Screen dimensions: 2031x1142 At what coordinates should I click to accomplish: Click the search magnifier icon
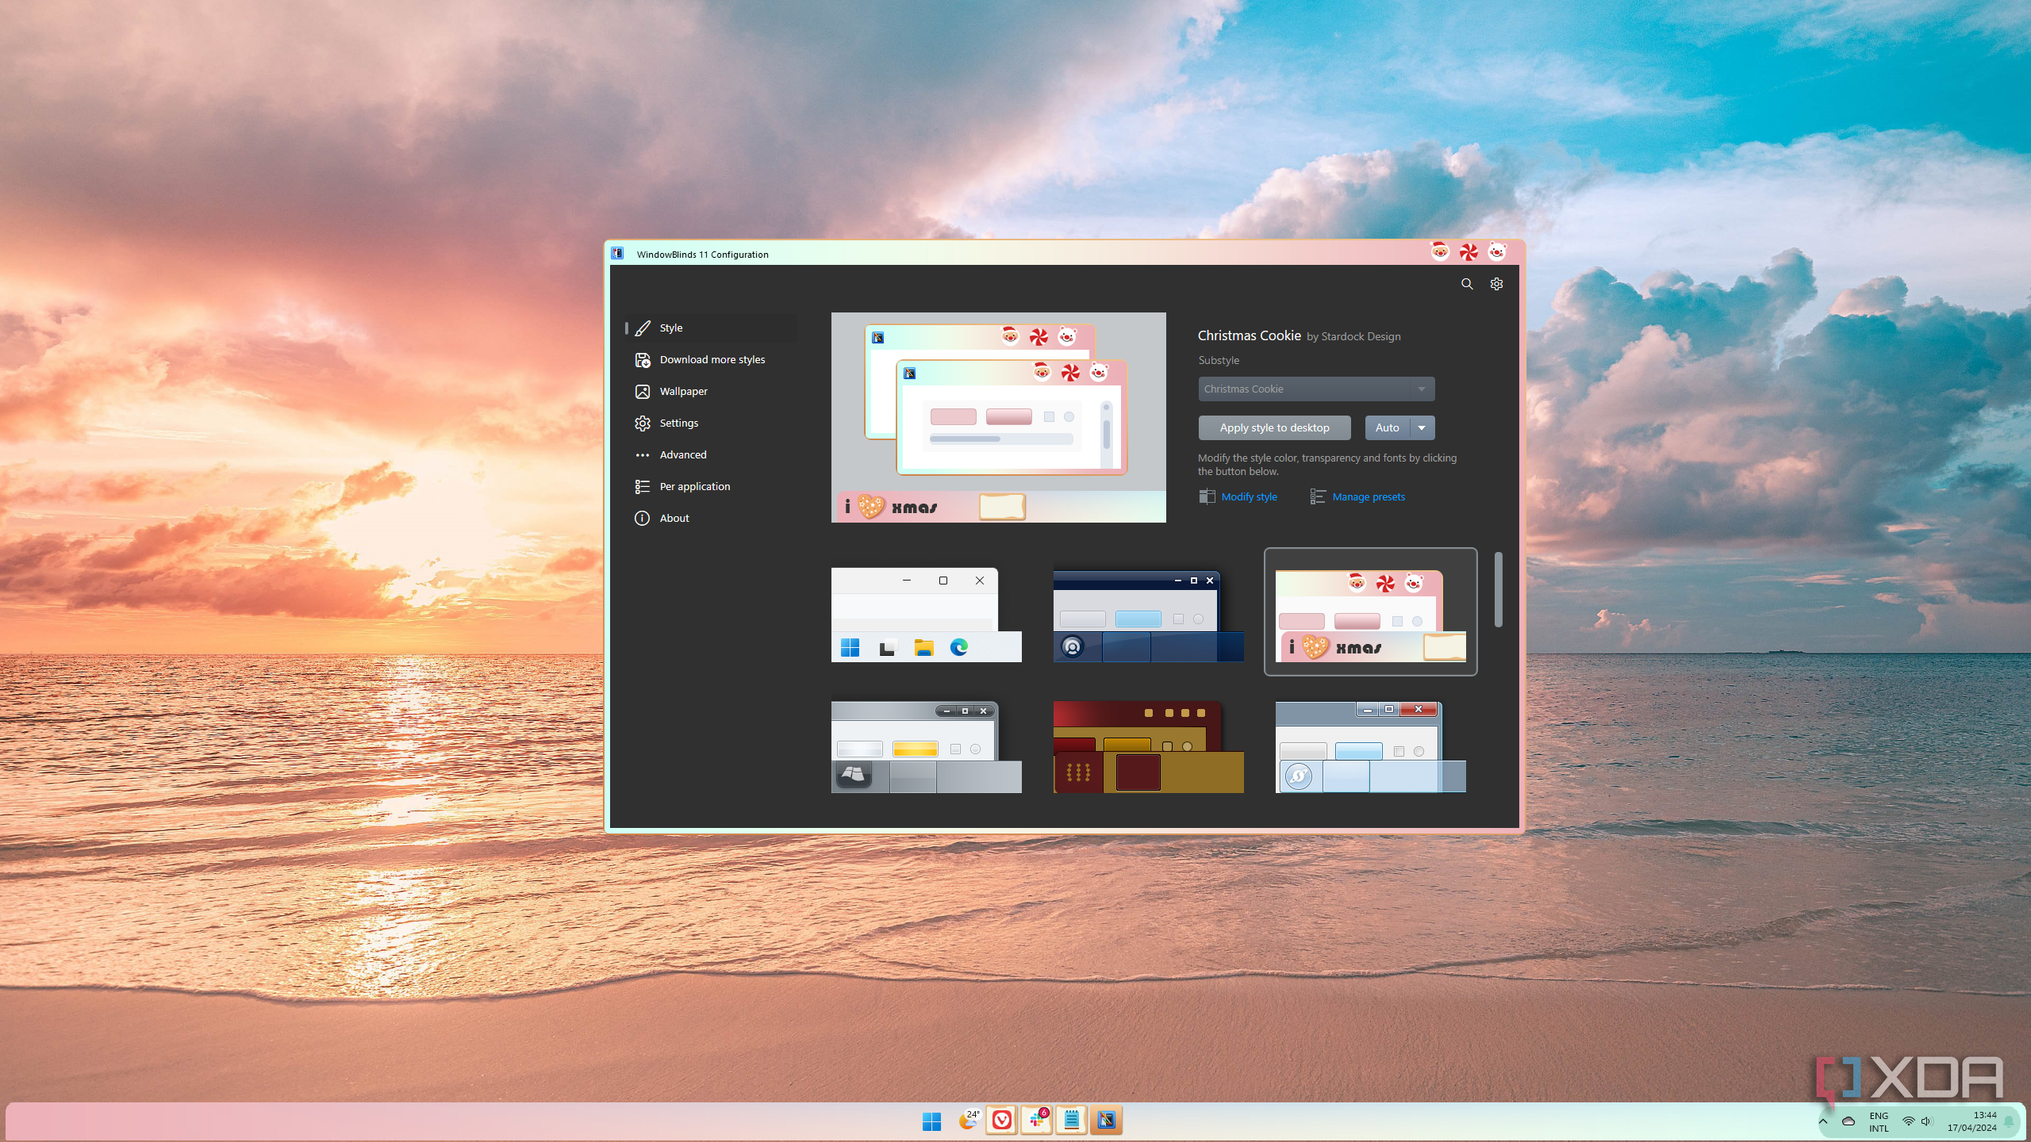[x=1467, y=284]
